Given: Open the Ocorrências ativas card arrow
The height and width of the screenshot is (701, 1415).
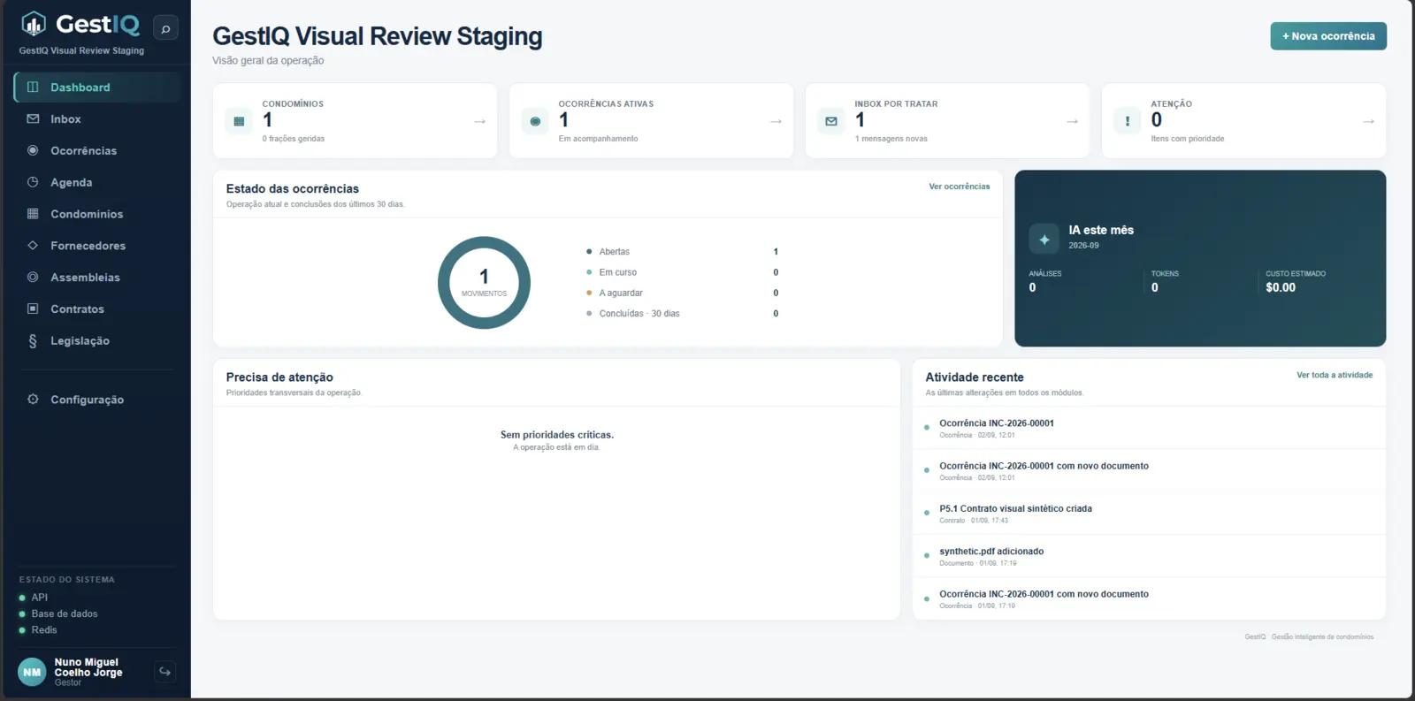Looking at the screenshot, I should 776,121.
